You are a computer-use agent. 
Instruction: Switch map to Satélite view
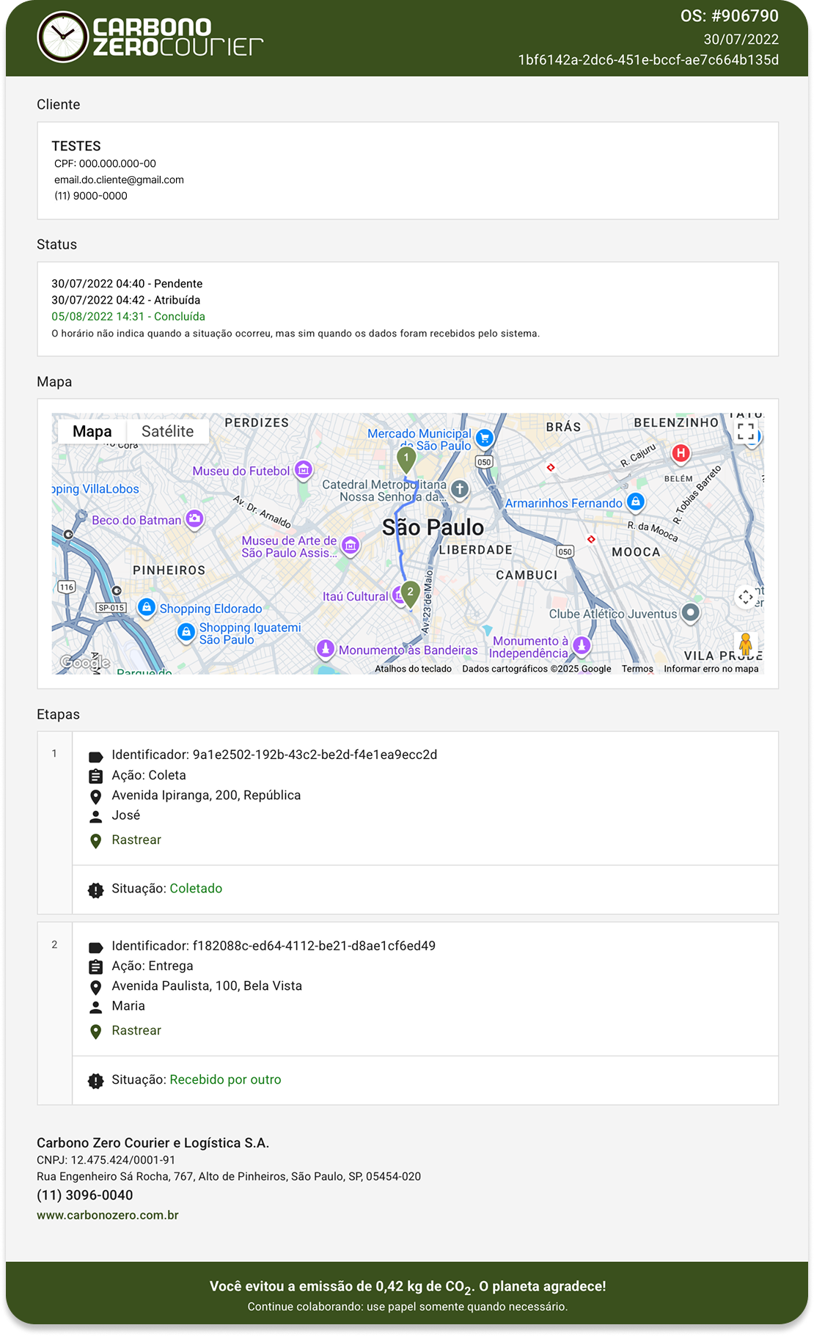(x=167, y=431)
